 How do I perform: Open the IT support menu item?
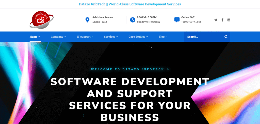[84, 37]
